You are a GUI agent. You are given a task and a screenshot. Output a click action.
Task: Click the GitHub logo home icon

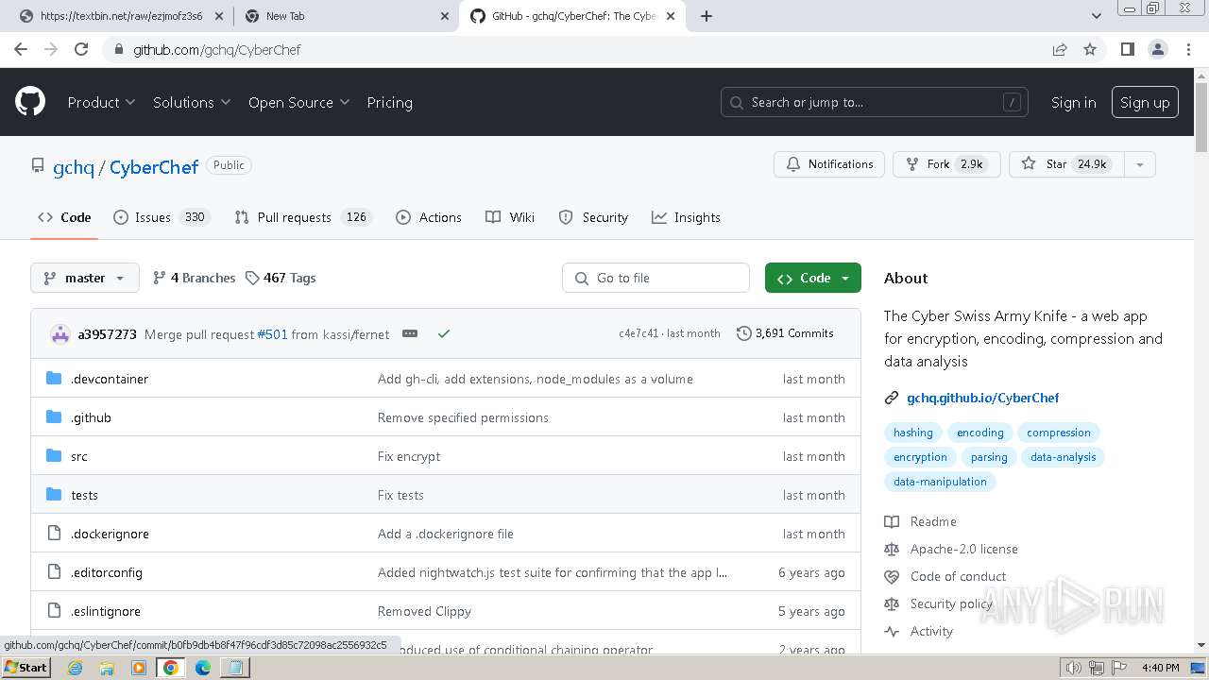(x=30, y=102)
